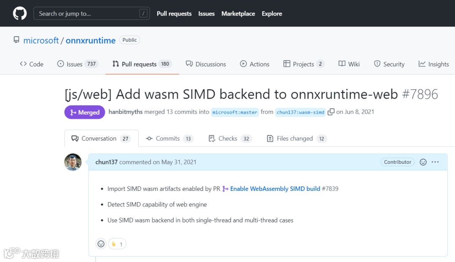
Task: Open the Code tab
Action: tap(32, 64)
